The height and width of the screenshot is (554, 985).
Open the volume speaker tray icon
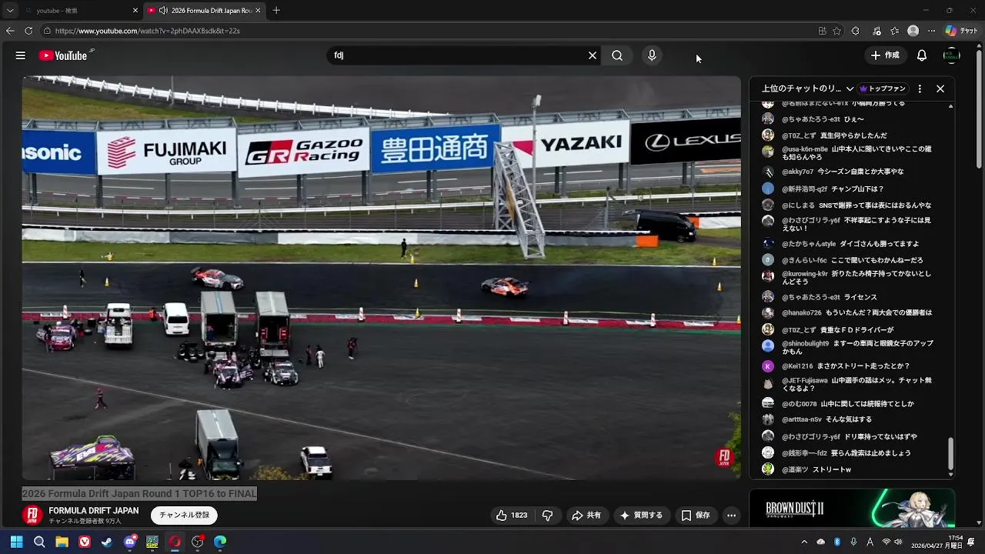[x=898, y=542]
